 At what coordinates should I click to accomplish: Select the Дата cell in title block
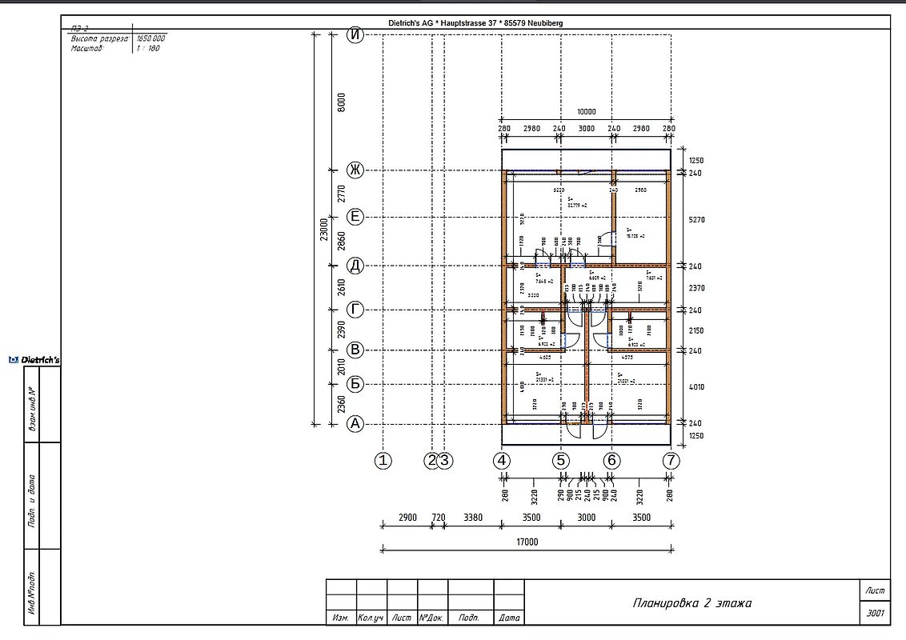click(x=509, y=618)
